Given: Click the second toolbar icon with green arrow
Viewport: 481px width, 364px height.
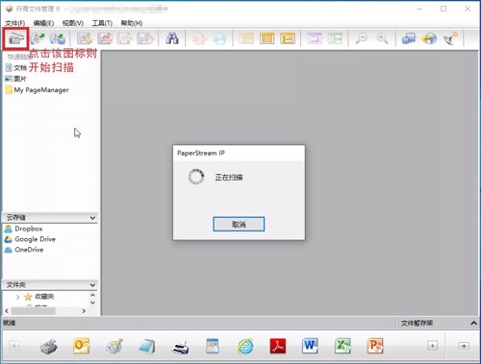Looking at the screenshot, I should click(38, 38).
